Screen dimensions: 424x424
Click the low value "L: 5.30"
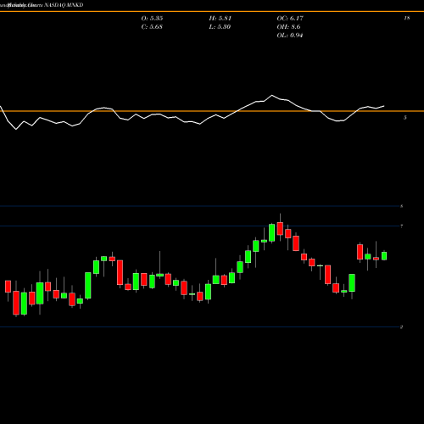pos(220,27)
